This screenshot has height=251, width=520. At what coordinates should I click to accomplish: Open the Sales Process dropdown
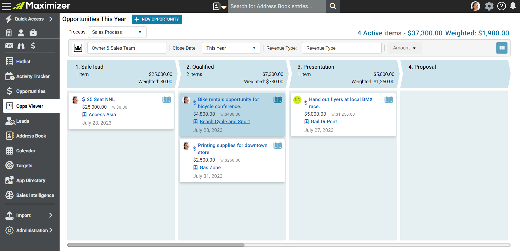pos(117,32)
